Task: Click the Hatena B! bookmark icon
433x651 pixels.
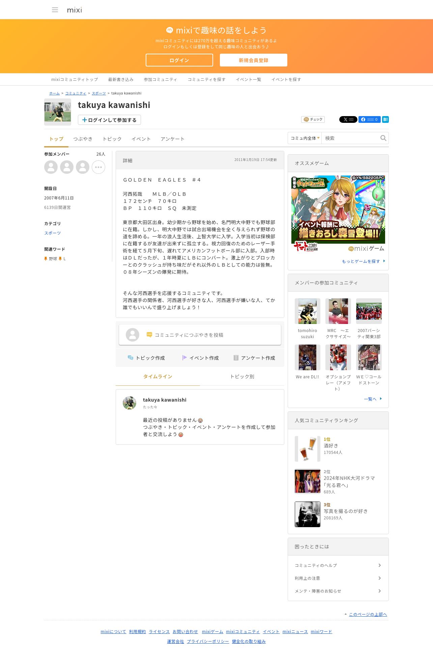Action: click(x=385, y=119)
